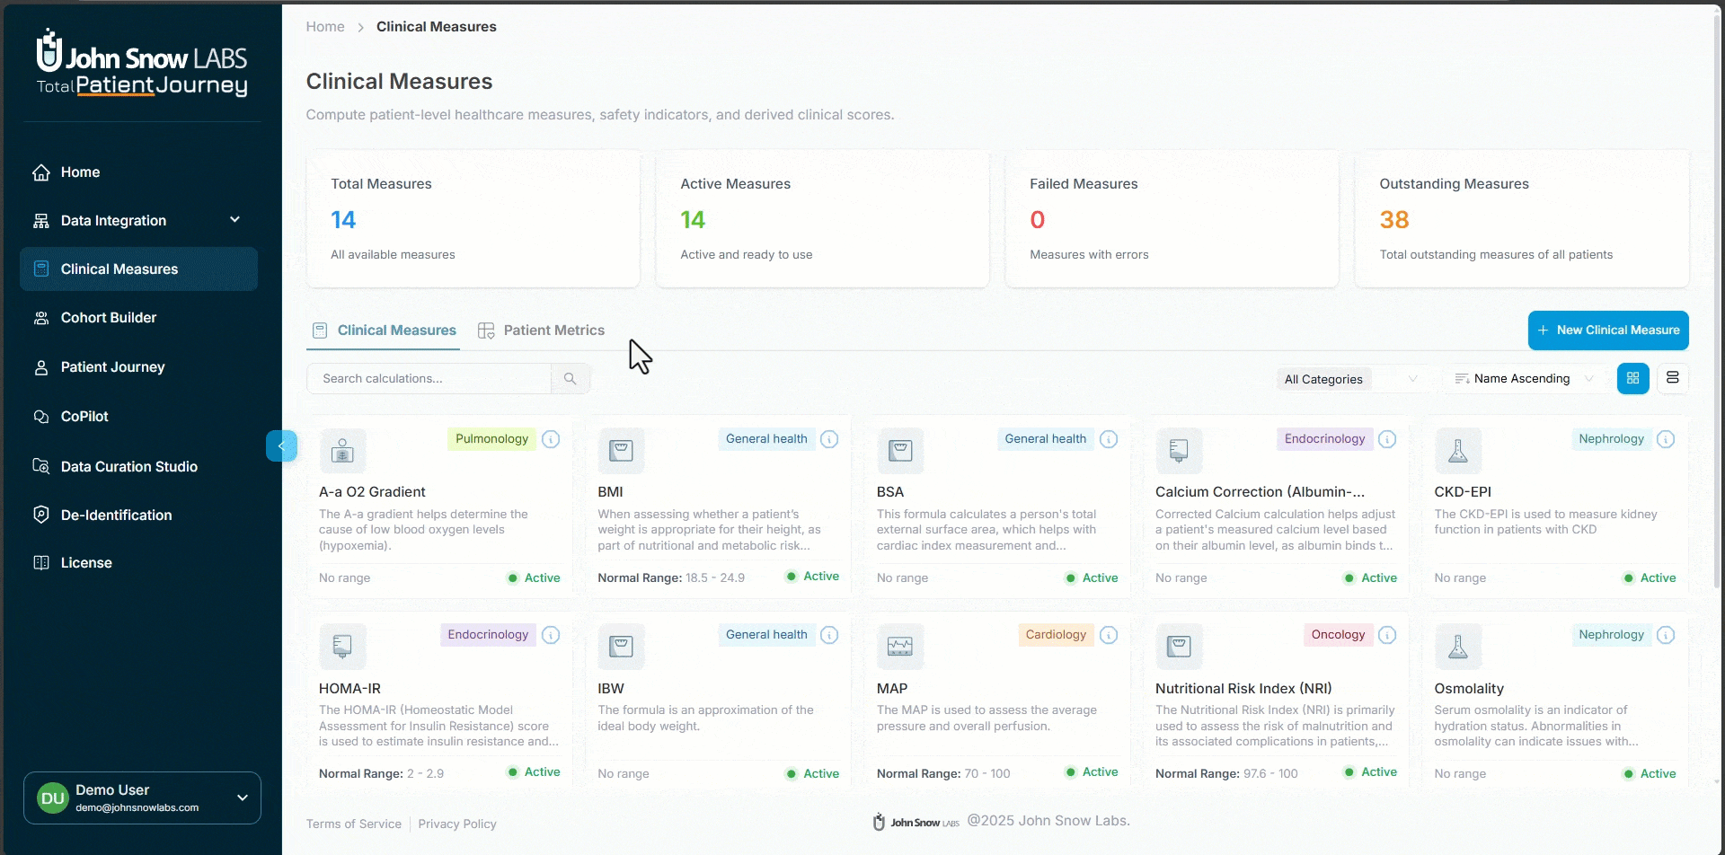Click the New Clinical Measure button

(1607, 331)
